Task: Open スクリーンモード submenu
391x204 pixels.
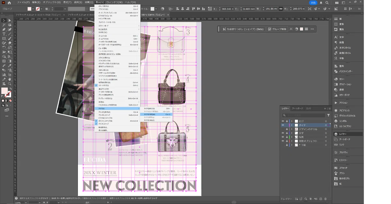Action: coord(117,26)
